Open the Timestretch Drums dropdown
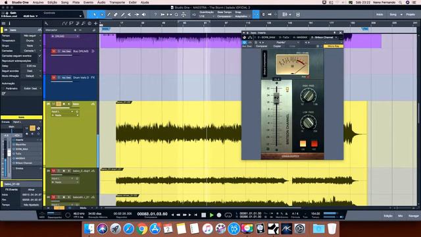This screenshot has width=421, height=237. click(x=32, y=41)
